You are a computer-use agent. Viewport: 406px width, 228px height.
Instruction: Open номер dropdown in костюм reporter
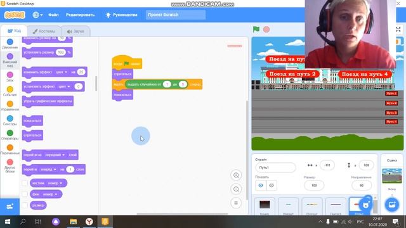[x=55, y=183]
